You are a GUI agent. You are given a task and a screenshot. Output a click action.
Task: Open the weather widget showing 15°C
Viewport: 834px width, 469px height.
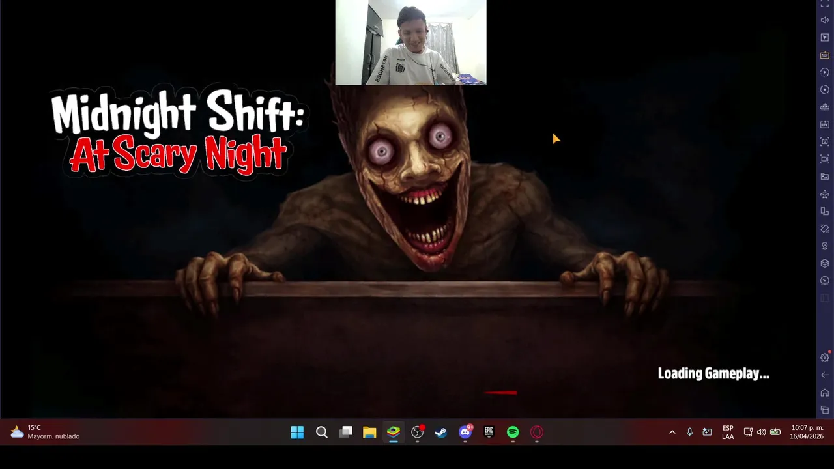tap(44, 433)
